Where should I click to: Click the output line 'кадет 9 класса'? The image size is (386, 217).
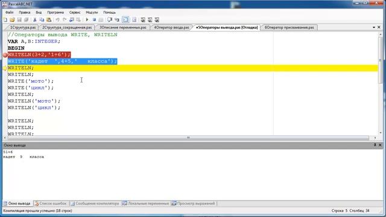coord(24,157)
